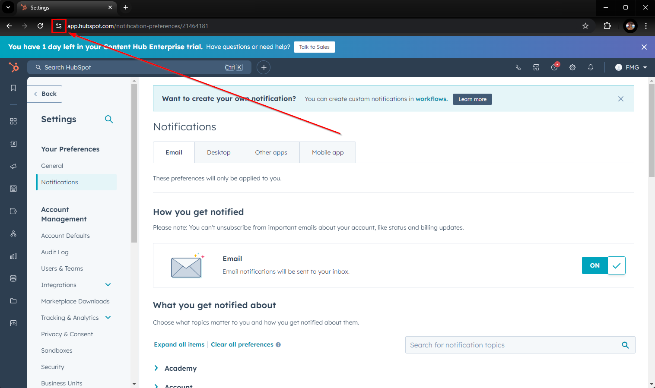This screenshot has height=388, width=655.
Task: Open the settings gear icon in top bar
Action: pos(572,67)
